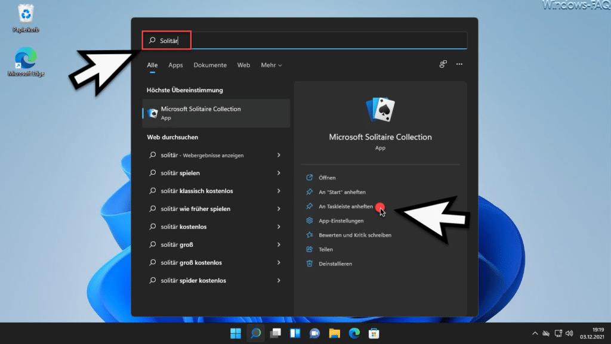This screenshot has height=344, width=611.
Task: Click the 'Web durchsuchen' heading
Action: pyautogui.click(x=172, y=137)
